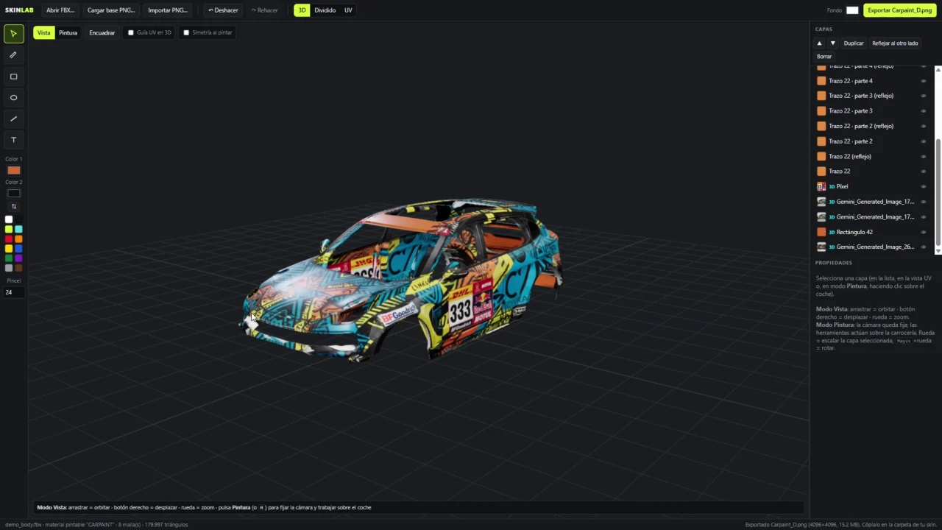Image resolution: width=942 pixels, height=530 pixels.
Task: Pick the cyan palette color
Action: (18, 230)
